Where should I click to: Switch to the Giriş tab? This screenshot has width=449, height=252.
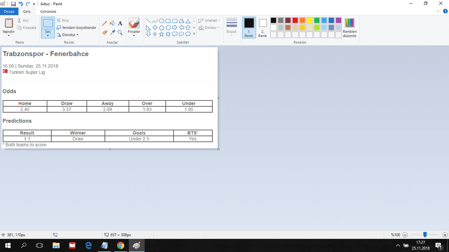pos(27,11)
